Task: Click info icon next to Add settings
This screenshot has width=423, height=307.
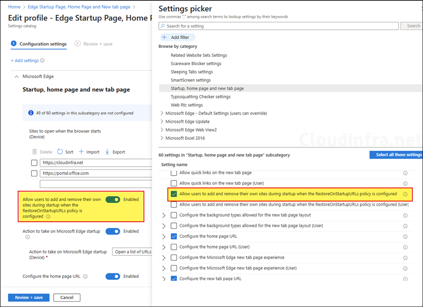Action: [43, 61]
